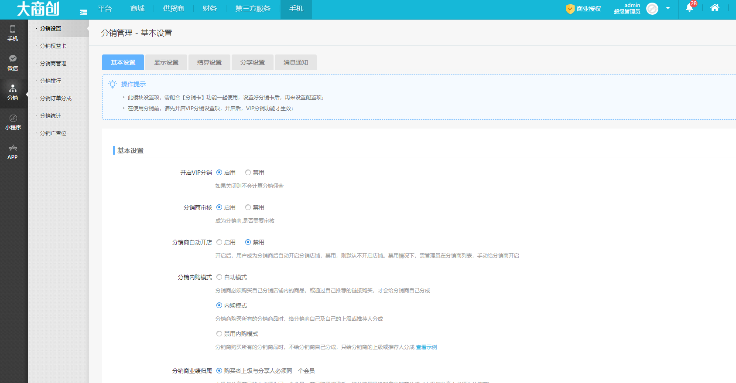Select 购买者上级与分享人必须同一个会员 option
736x383 pixels.
coord(219,371)
